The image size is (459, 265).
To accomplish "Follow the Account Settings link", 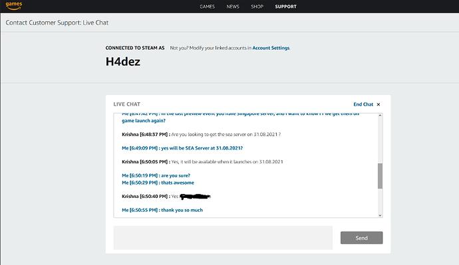I will [x=271, y=48].
